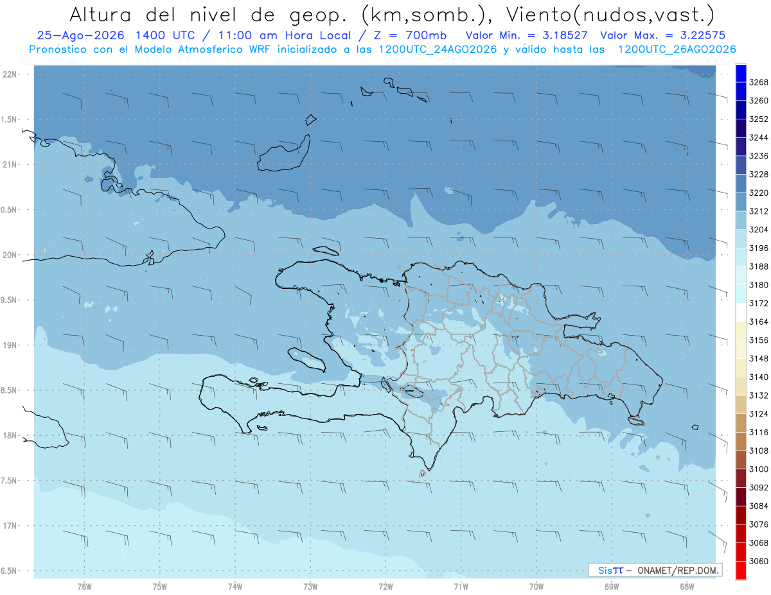Click the map title 'Altura del nivel de geop.'
Screen dimensions: 771x595
pos(208,14)
